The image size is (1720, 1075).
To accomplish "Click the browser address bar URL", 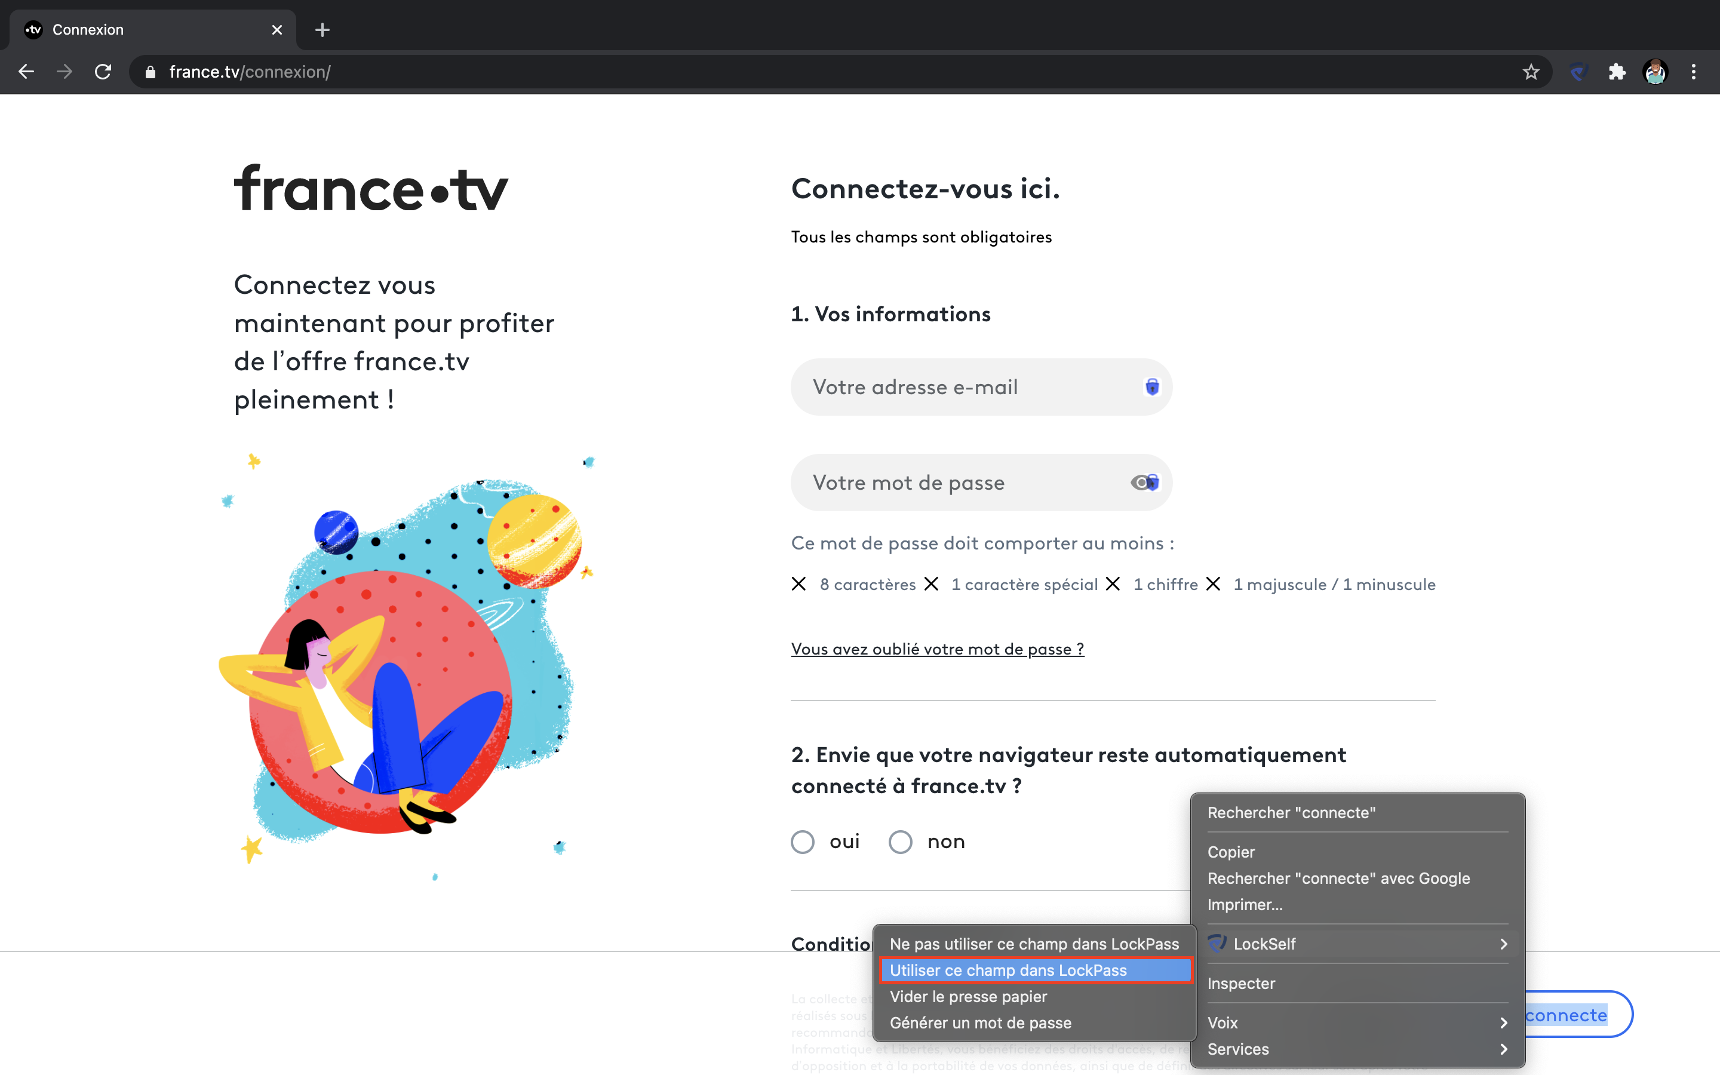I will pyautogui.click(x=250, y=72).
